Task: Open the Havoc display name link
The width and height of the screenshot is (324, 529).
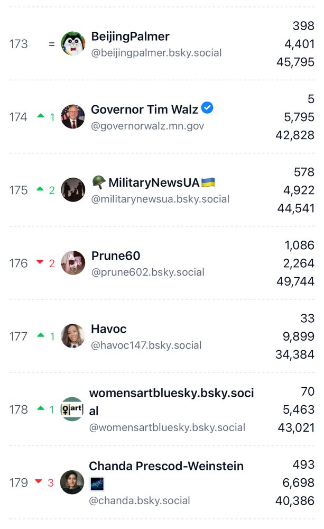Action: [109, 329]
